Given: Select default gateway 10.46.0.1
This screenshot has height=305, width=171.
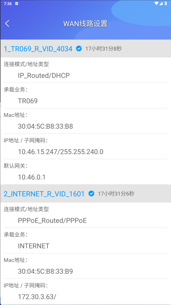Looking at the screenshot, I should 31,177.
